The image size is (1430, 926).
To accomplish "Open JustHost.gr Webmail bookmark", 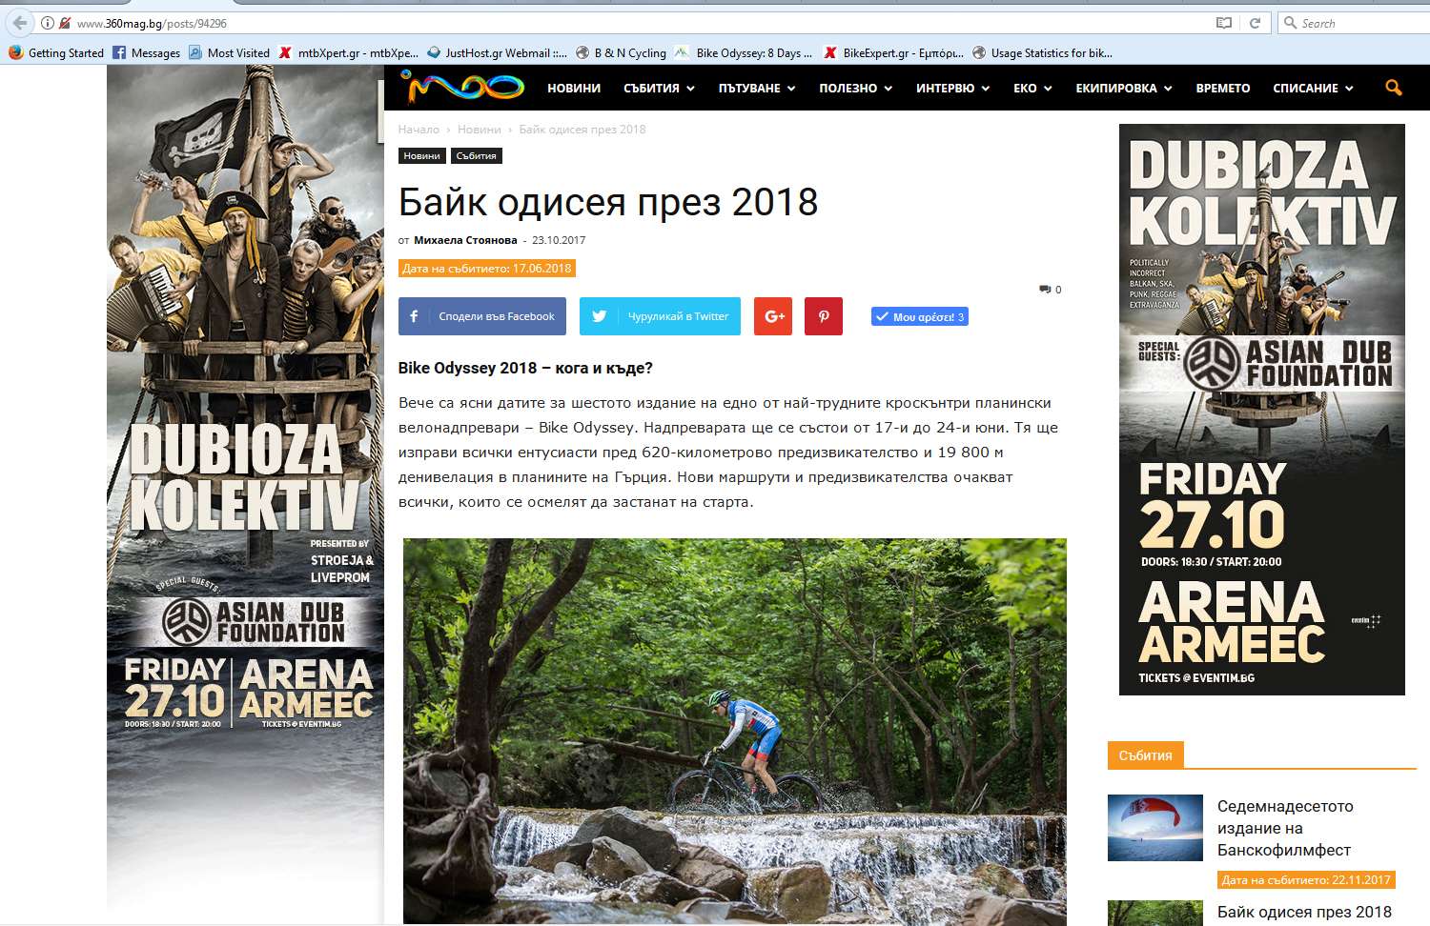I will click(x=497, y=53).
